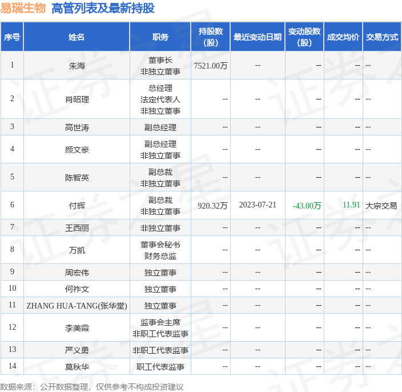Screen dimensions: 402x392
Task: Click the 920.32万 shareholding value
Action: pos(212,206)
